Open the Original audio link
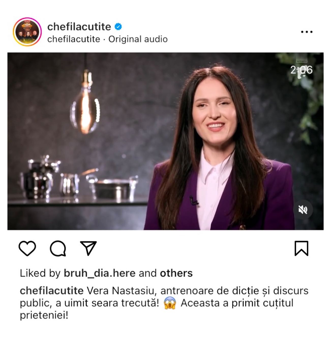This screenshot has width=328, height=341. (x=138, y=39)
